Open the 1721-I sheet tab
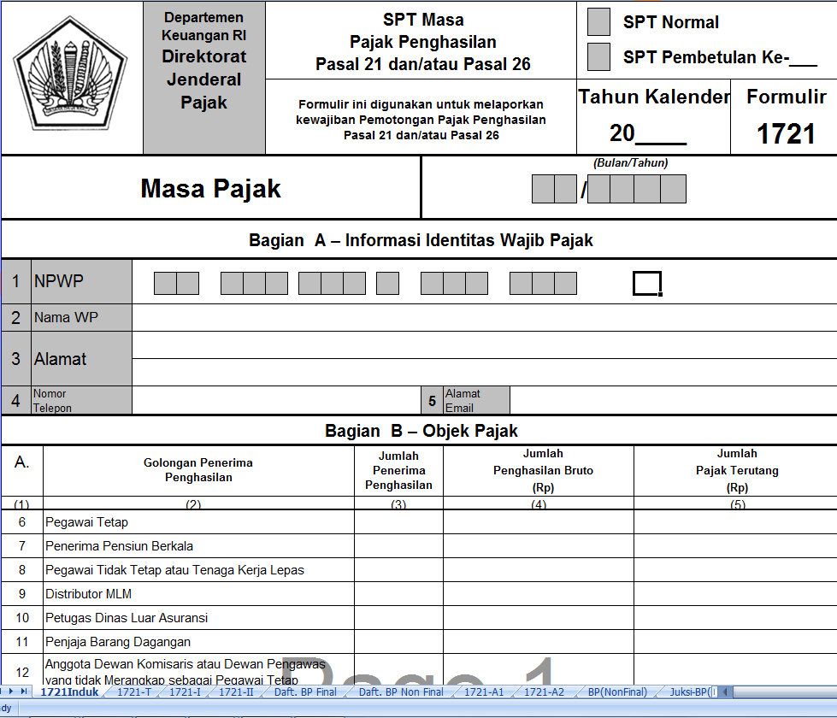Screen dimensions: 837x718 [x=185, y=692]
